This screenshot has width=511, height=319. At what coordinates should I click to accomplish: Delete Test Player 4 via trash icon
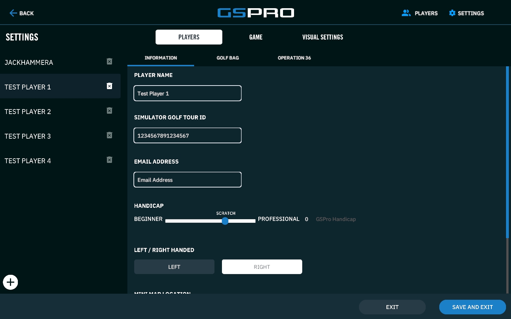click(110, 160)
